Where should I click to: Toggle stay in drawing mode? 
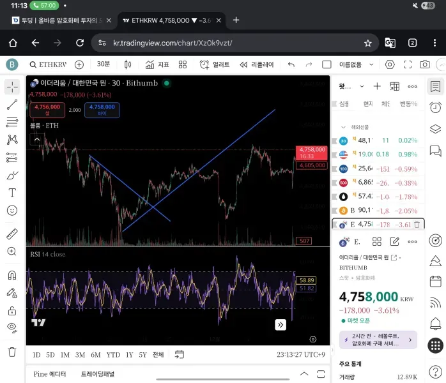[12, 293]
